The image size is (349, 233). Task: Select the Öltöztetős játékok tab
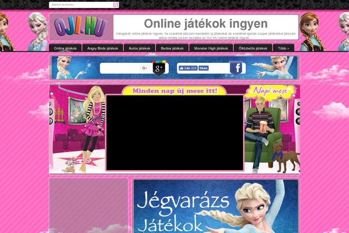pyautogui.click(x=253, y=48)
